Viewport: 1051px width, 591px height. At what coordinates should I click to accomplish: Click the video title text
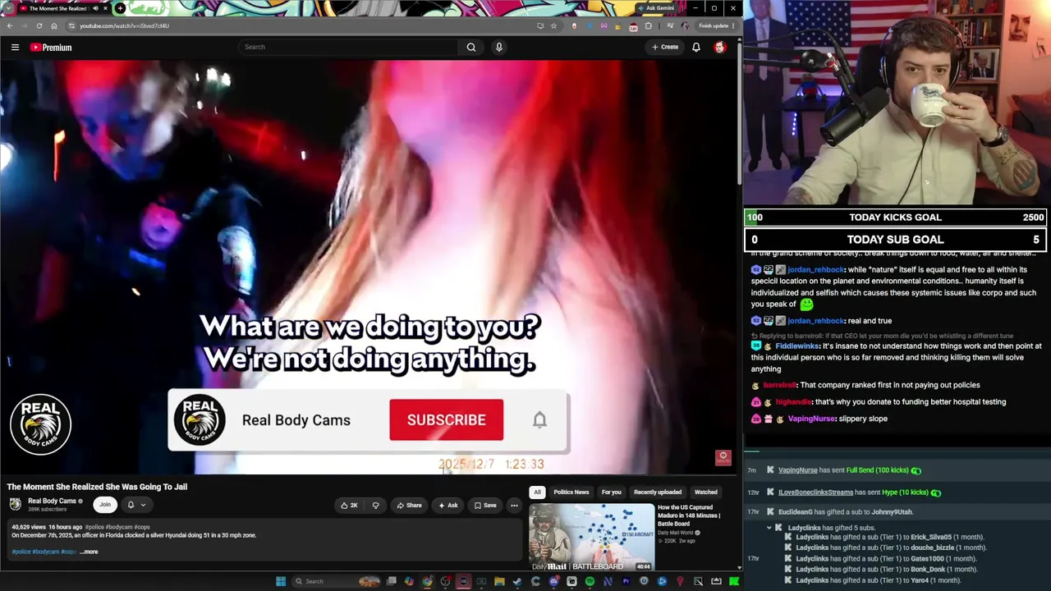click(97, 487)
